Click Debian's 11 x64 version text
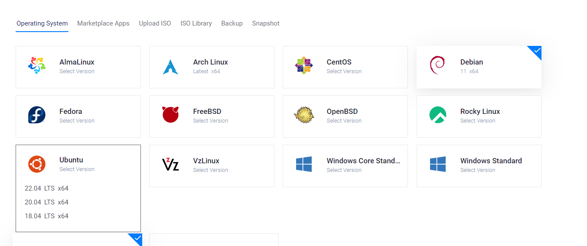Viewport: 587px width, 246px height. [x=470, y=71]
